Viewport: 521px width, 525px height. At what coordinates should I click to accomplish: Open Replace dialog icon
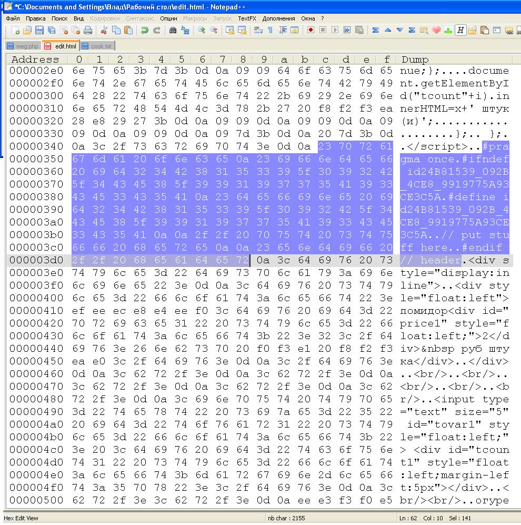[x=185, y=31]
